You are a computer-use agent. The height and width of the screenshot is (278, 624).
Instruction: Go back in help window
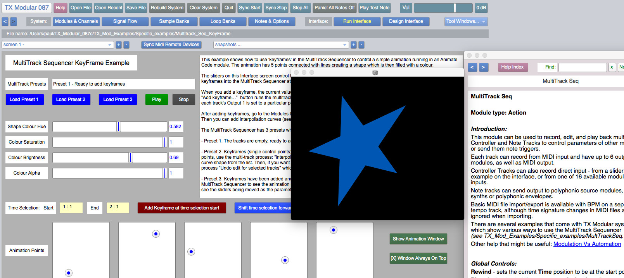tap(472, 67)
